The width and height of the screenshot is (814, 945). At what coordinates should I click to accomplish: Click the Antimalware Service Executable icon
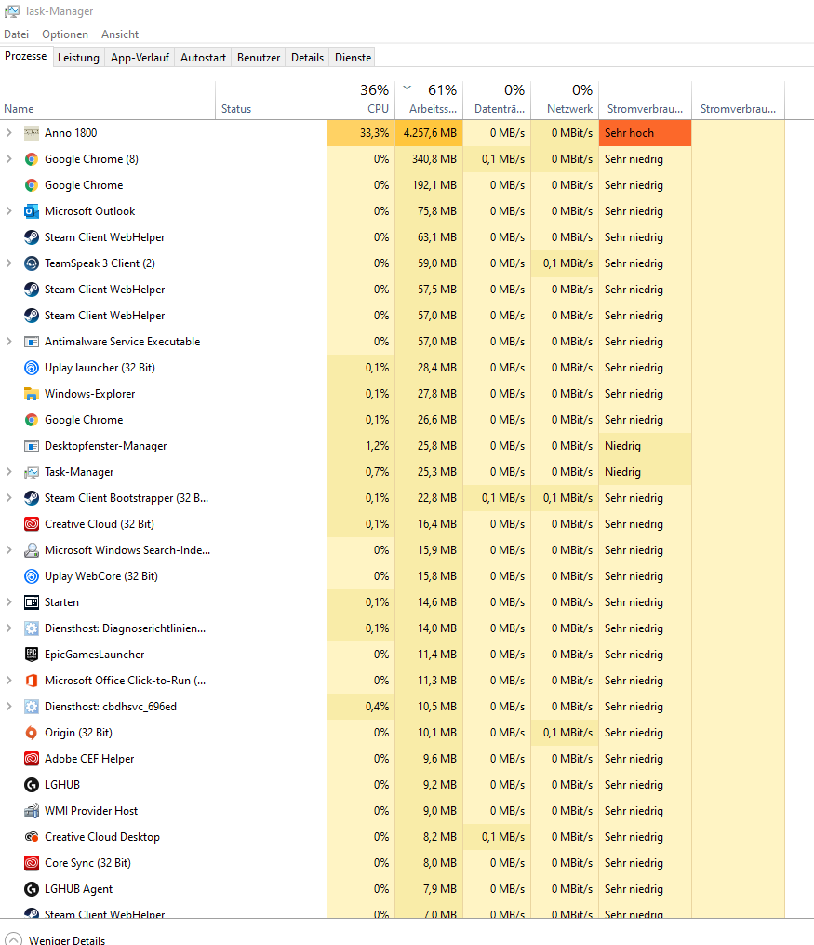(x=32, y=342)
